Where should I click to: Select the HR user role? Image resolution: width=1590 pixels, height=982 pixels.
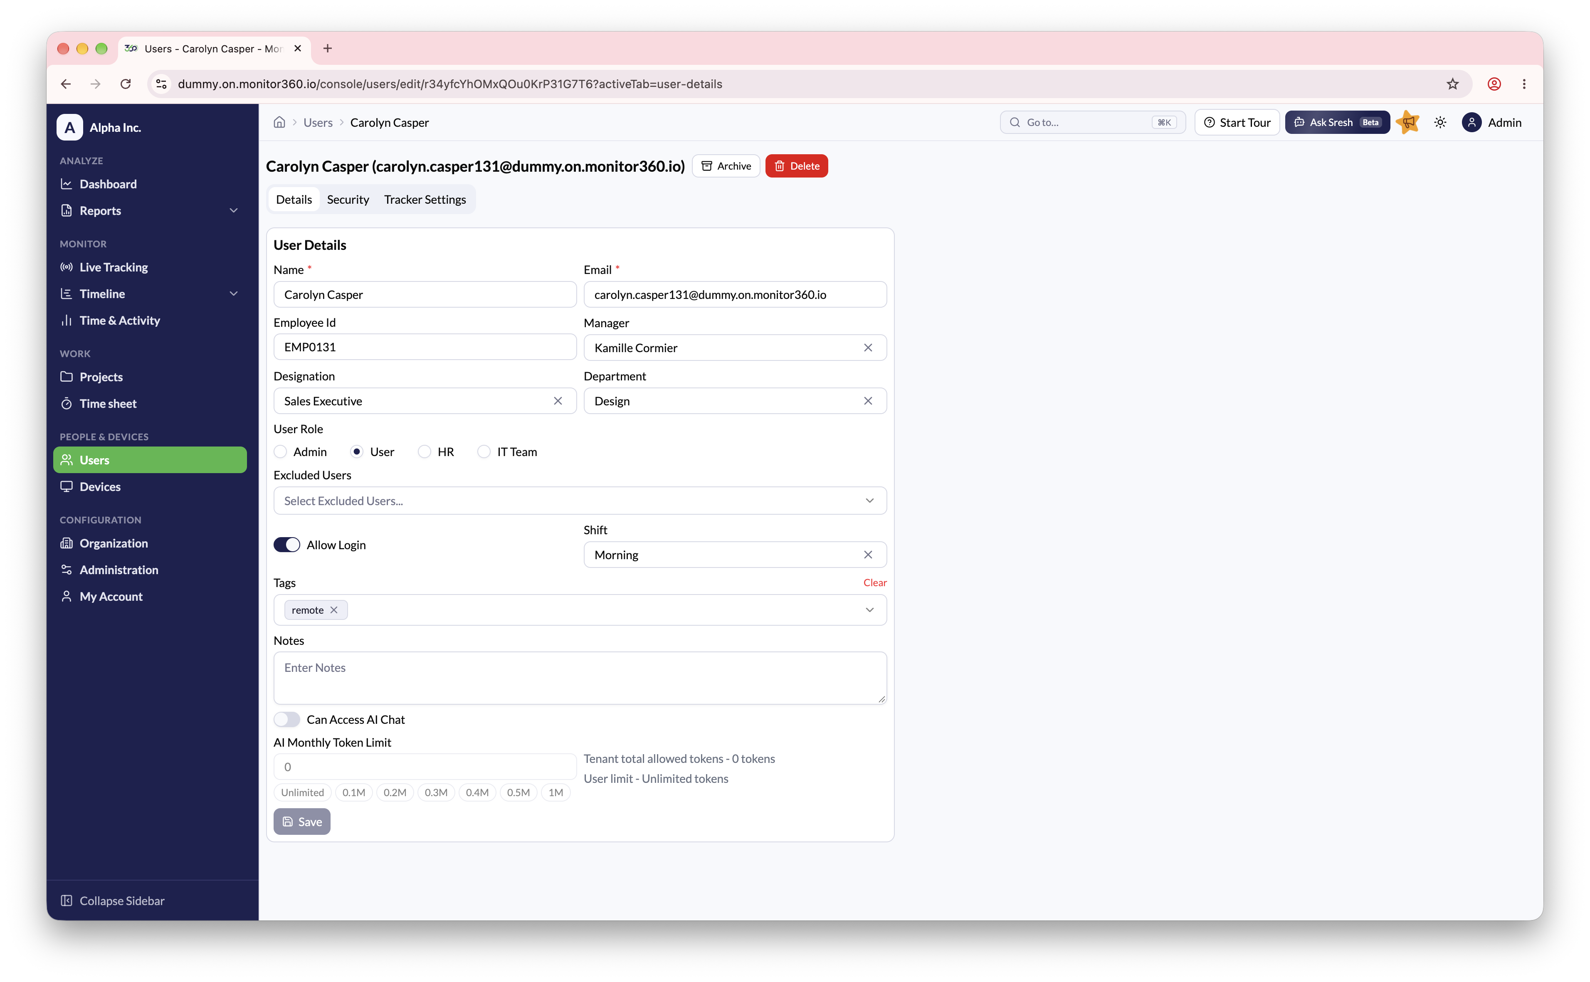(x=424, y=452)
